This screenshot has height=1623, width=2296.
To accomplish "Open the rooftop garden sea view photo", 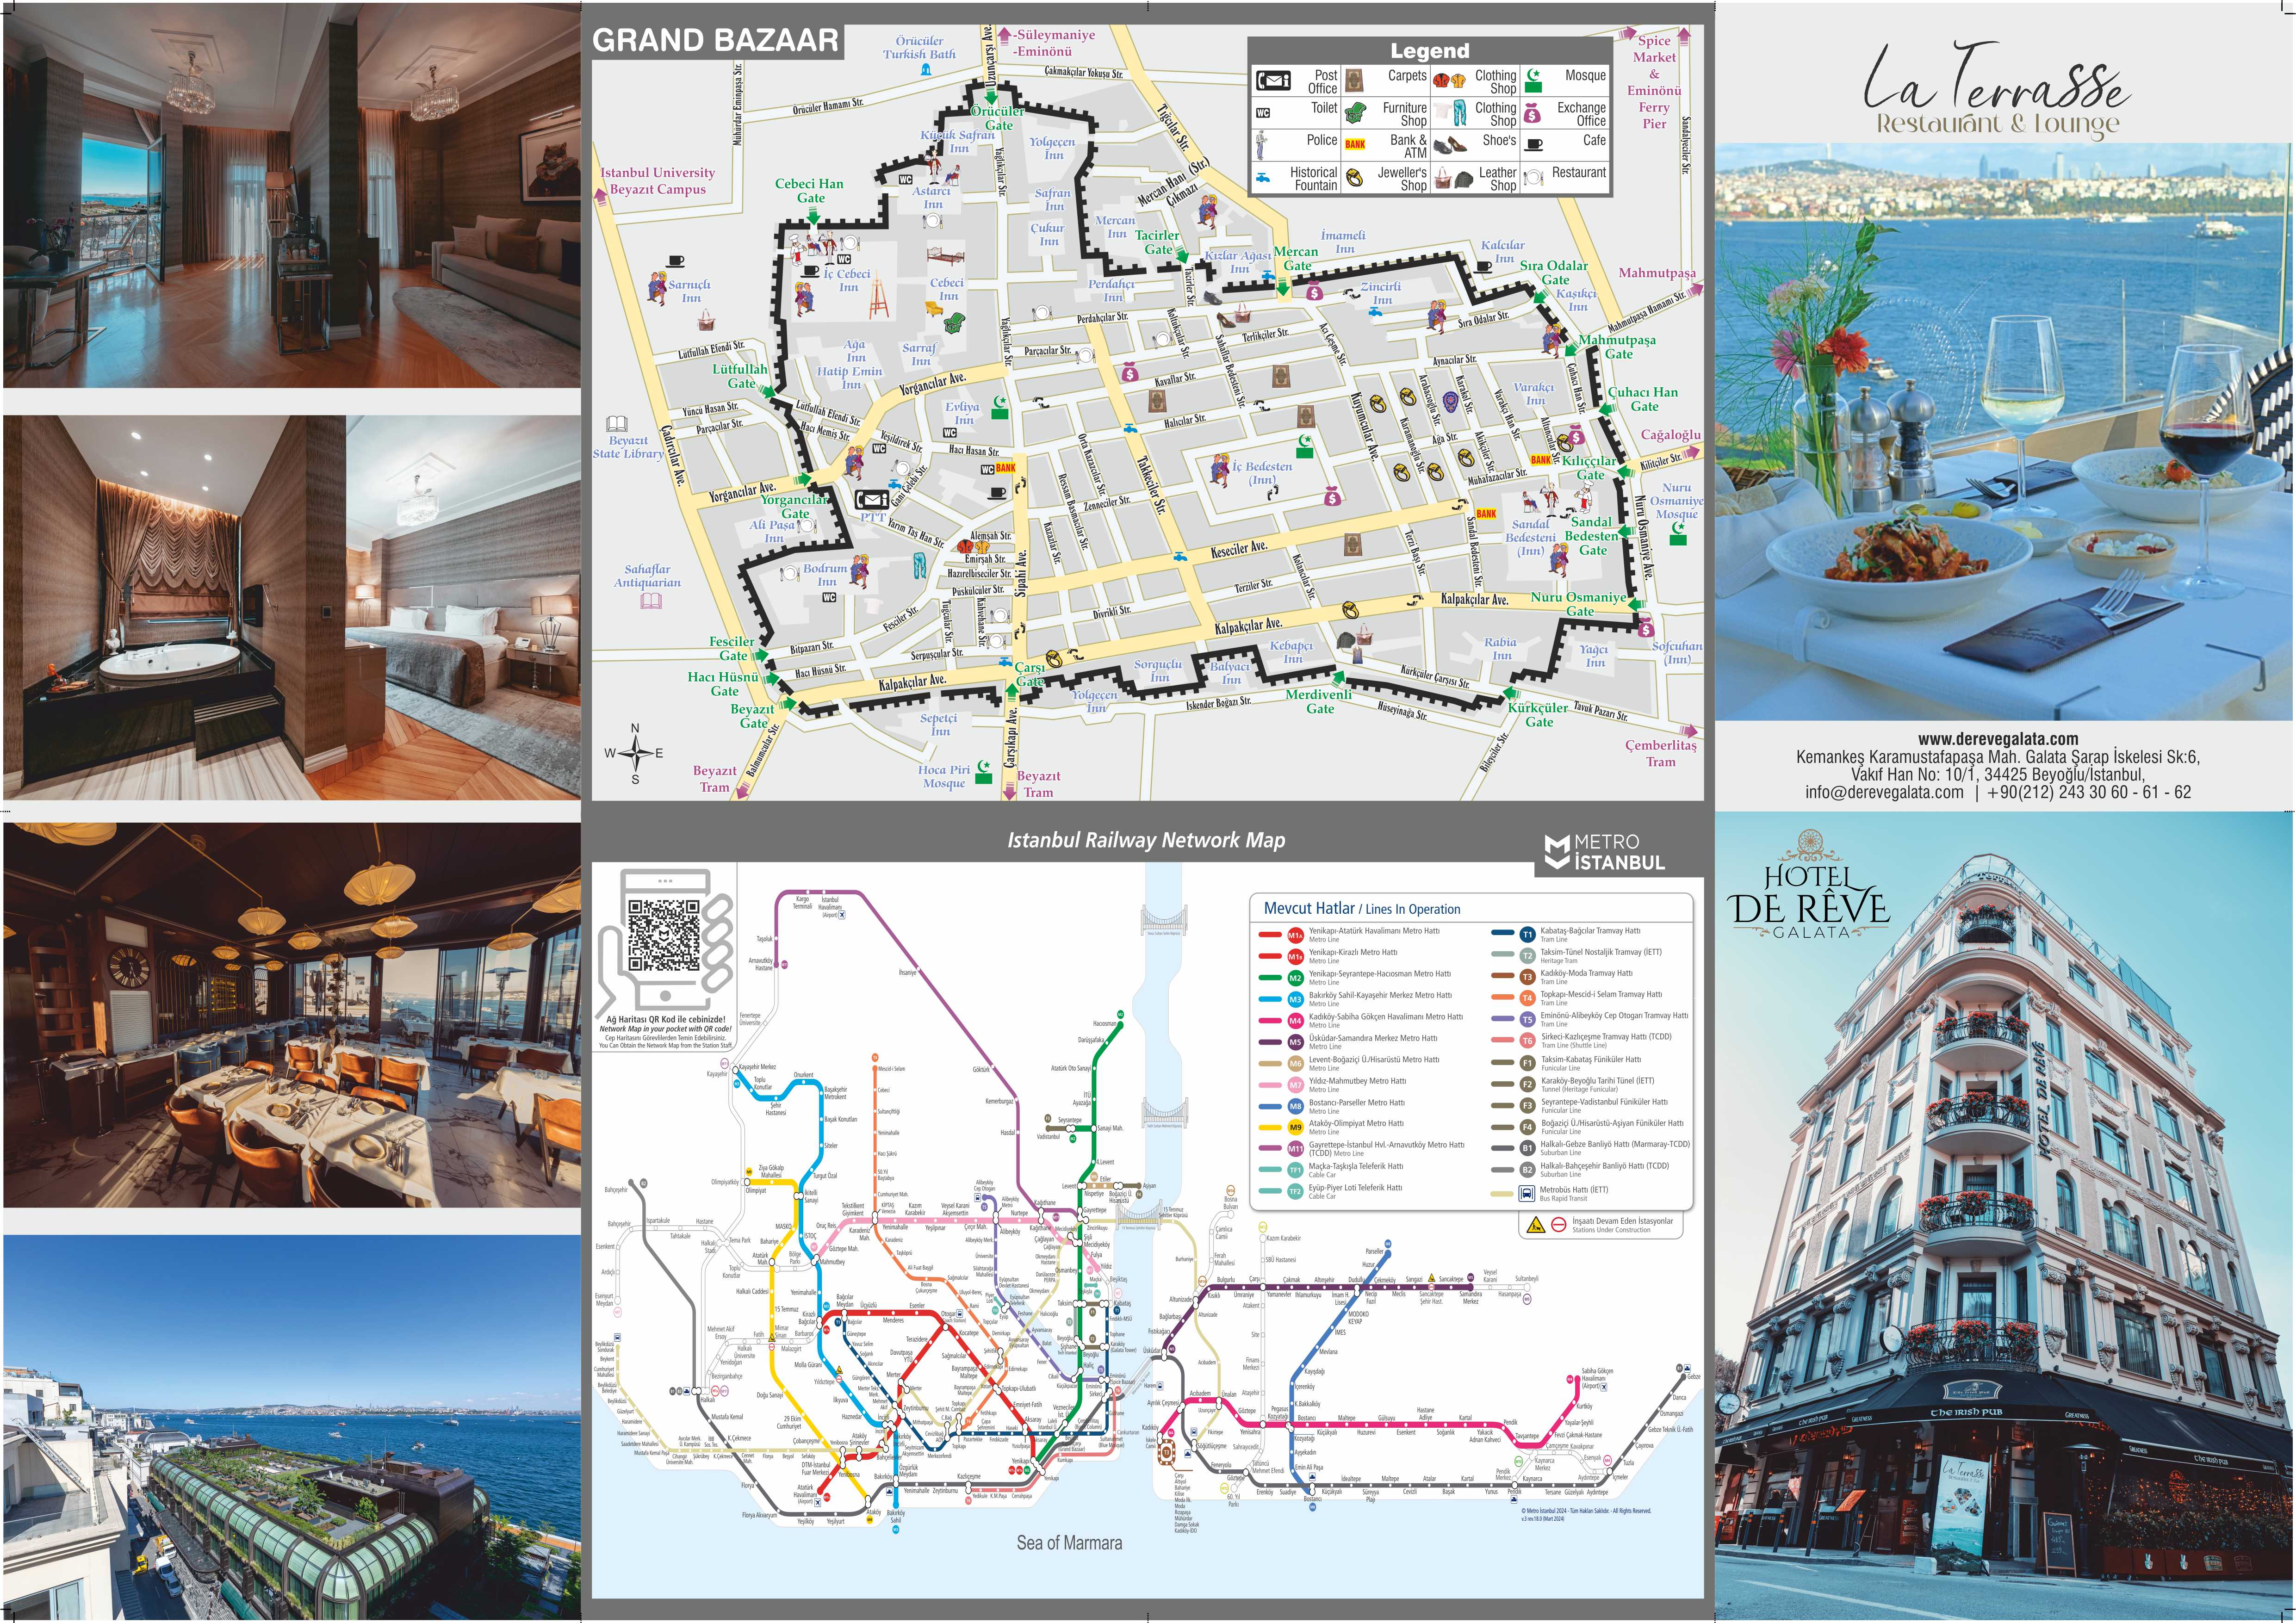I will click(292, 1427).
